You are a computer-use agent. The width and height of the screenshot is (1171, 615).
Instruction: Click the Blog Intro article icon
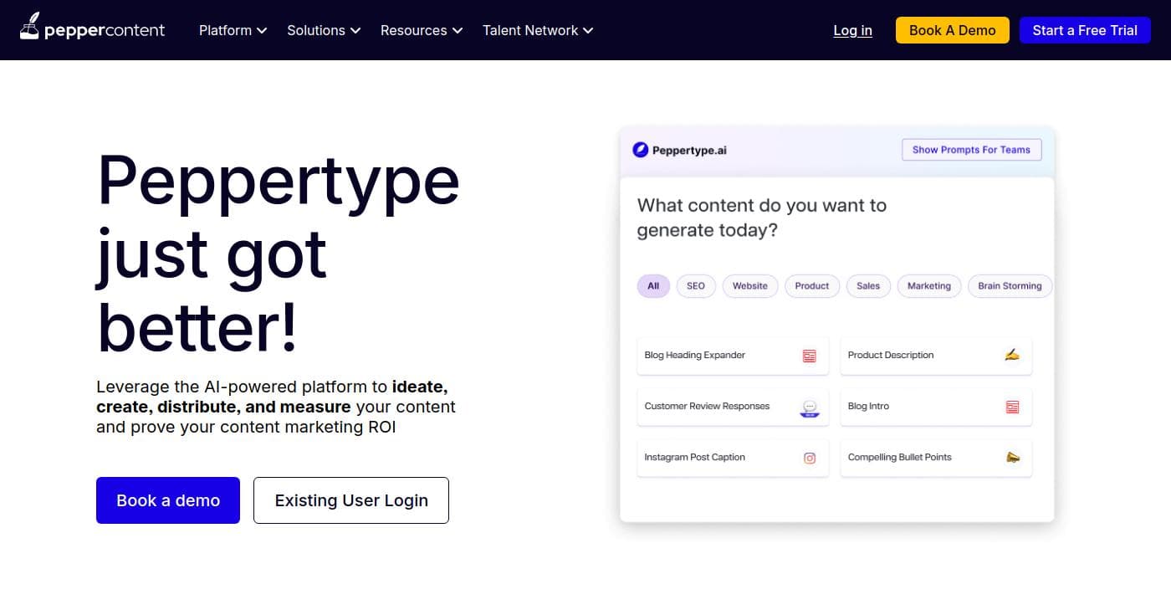(x=1012, y=407)
